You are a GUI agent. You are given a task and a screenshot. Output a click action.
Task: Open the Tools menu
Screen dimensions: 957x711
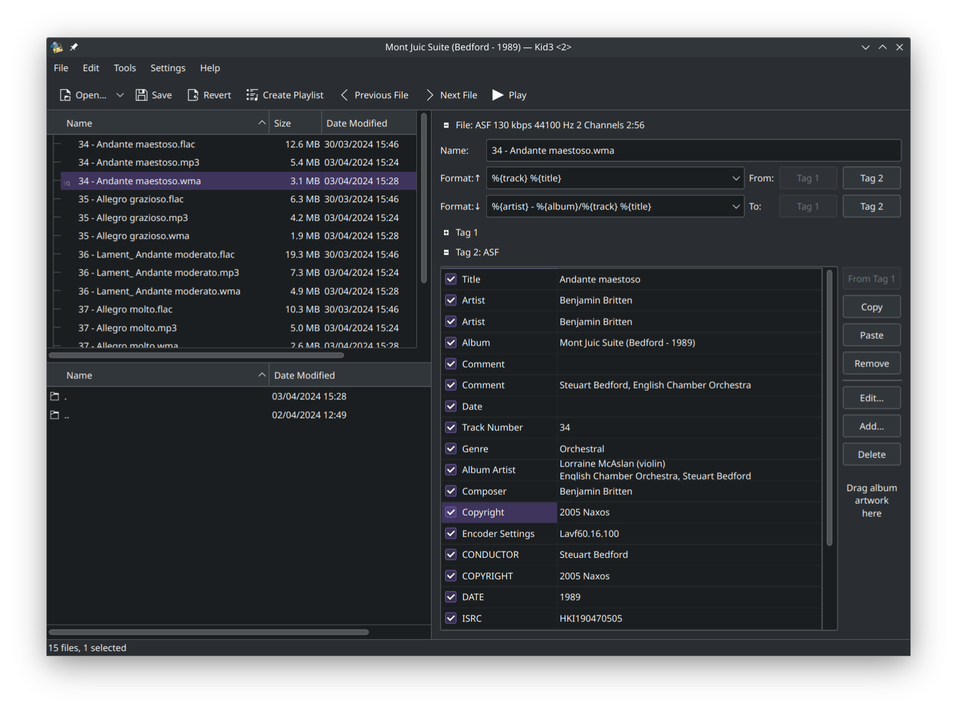tap(124, 68)
